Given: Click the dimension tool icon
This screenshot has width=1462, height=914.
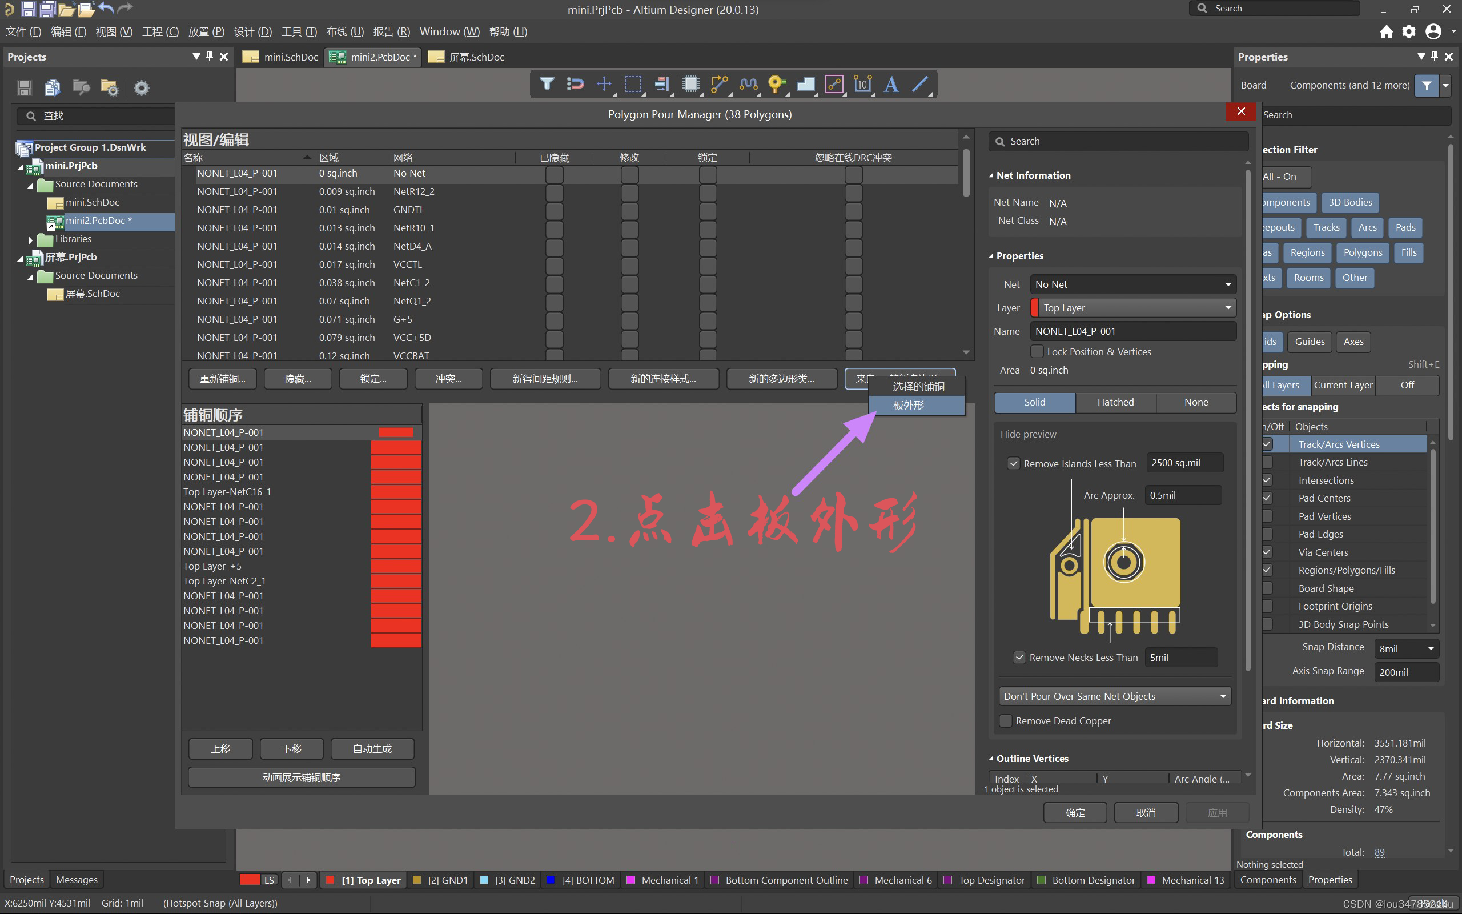Looking at the screenshot, I should 863,84.
